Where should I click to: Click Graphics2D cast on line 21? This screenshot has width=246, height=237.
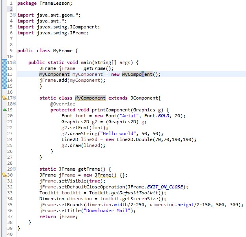coord(122,122)
